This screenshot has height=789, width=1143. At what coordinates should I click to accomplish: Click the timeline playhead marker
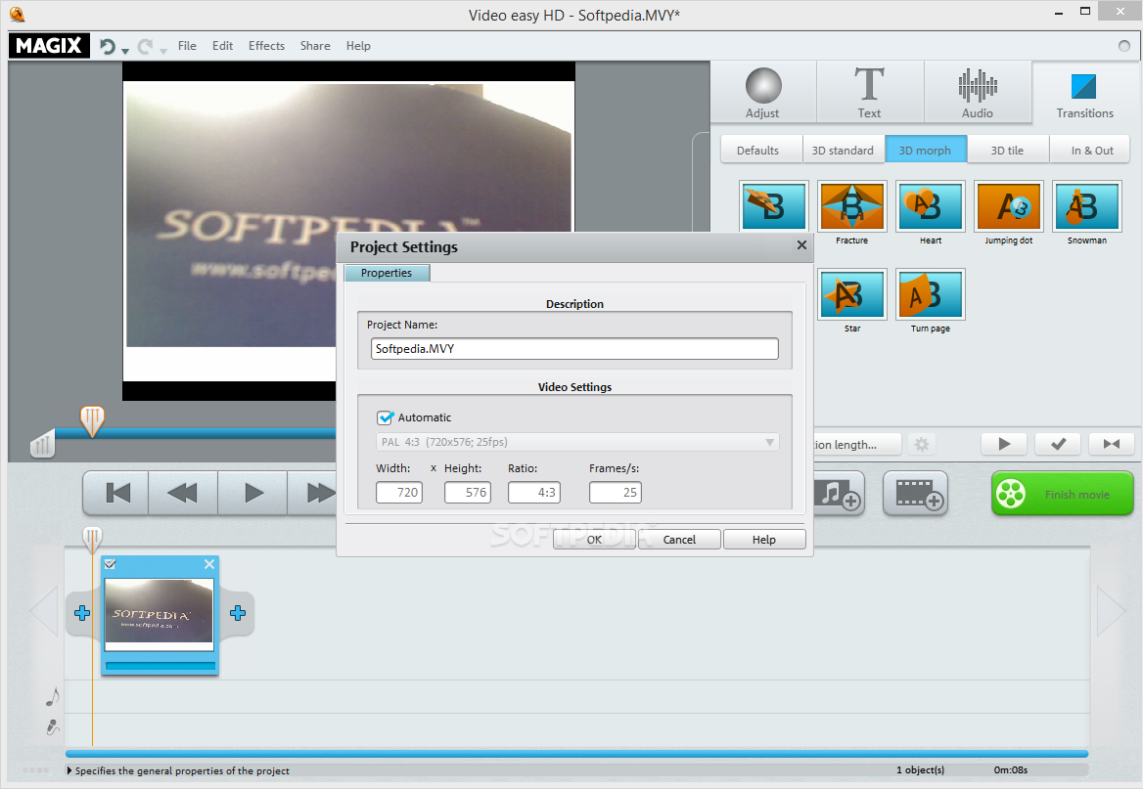coord(92,539)
